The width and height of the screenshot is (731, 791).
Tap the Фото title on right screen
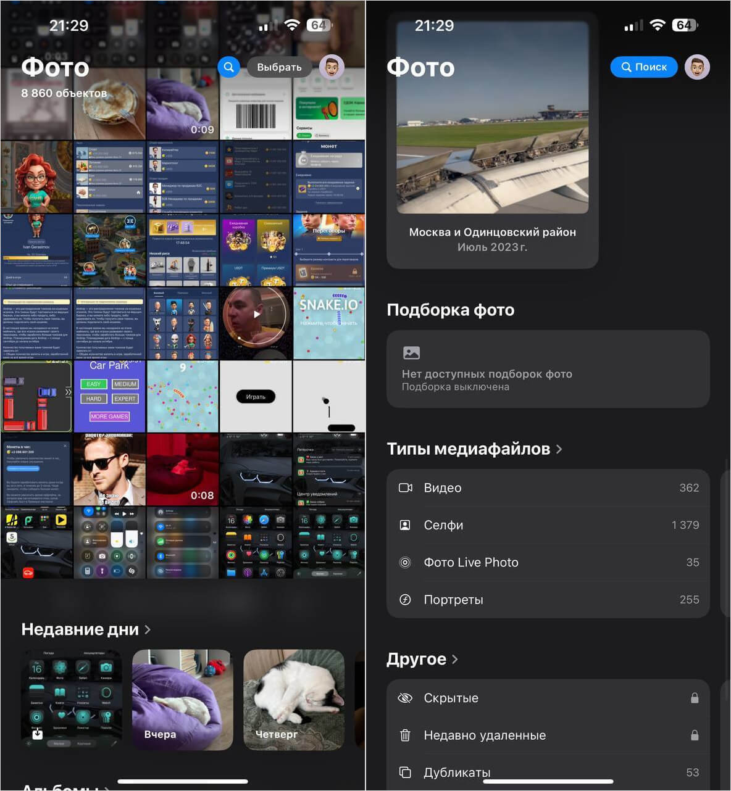(420, 67)
